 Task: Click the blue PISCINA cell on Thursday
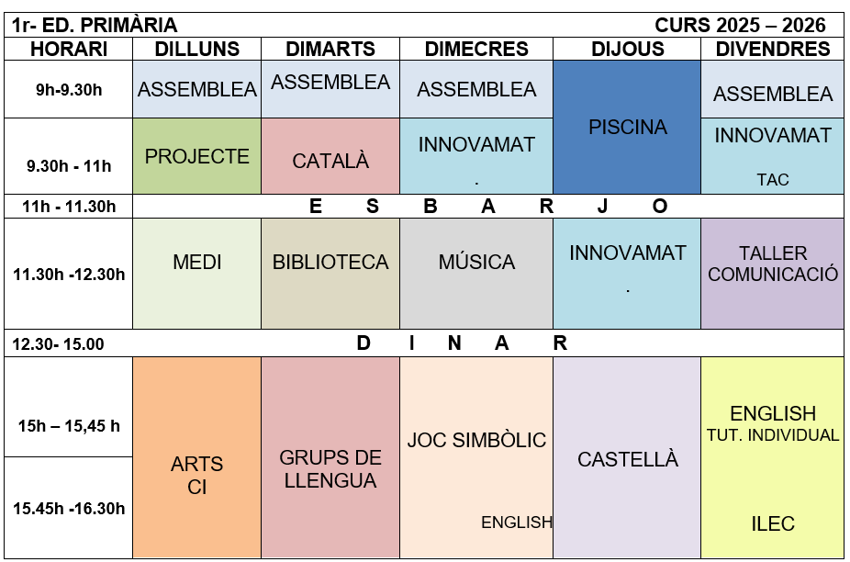[x=628, y=128]
